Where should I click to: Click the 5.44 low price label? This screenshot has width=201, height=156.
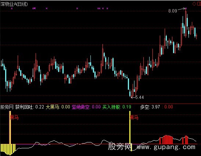coord(140,97)
